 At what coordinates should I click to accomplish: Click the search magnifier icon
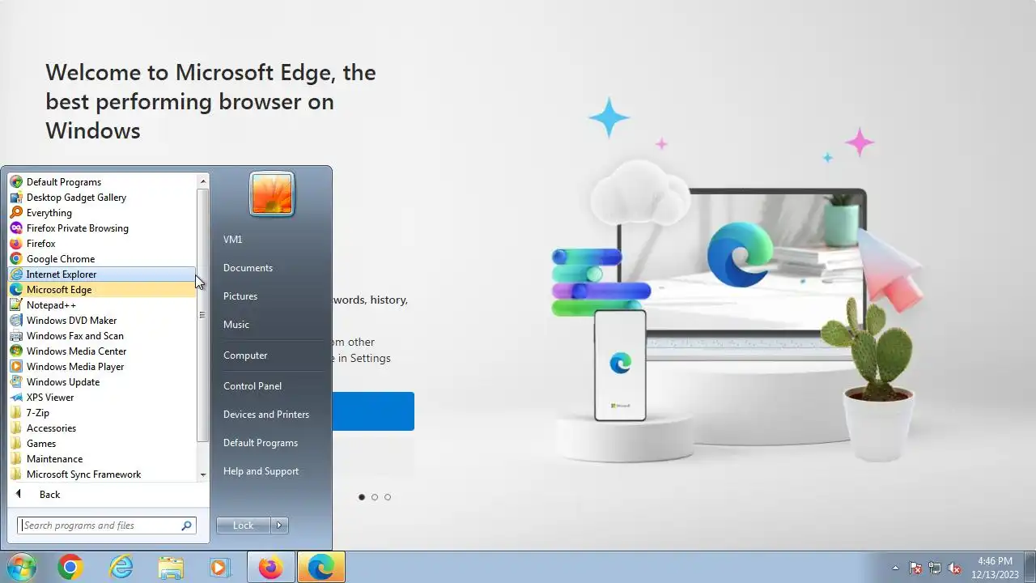[186, 526]
